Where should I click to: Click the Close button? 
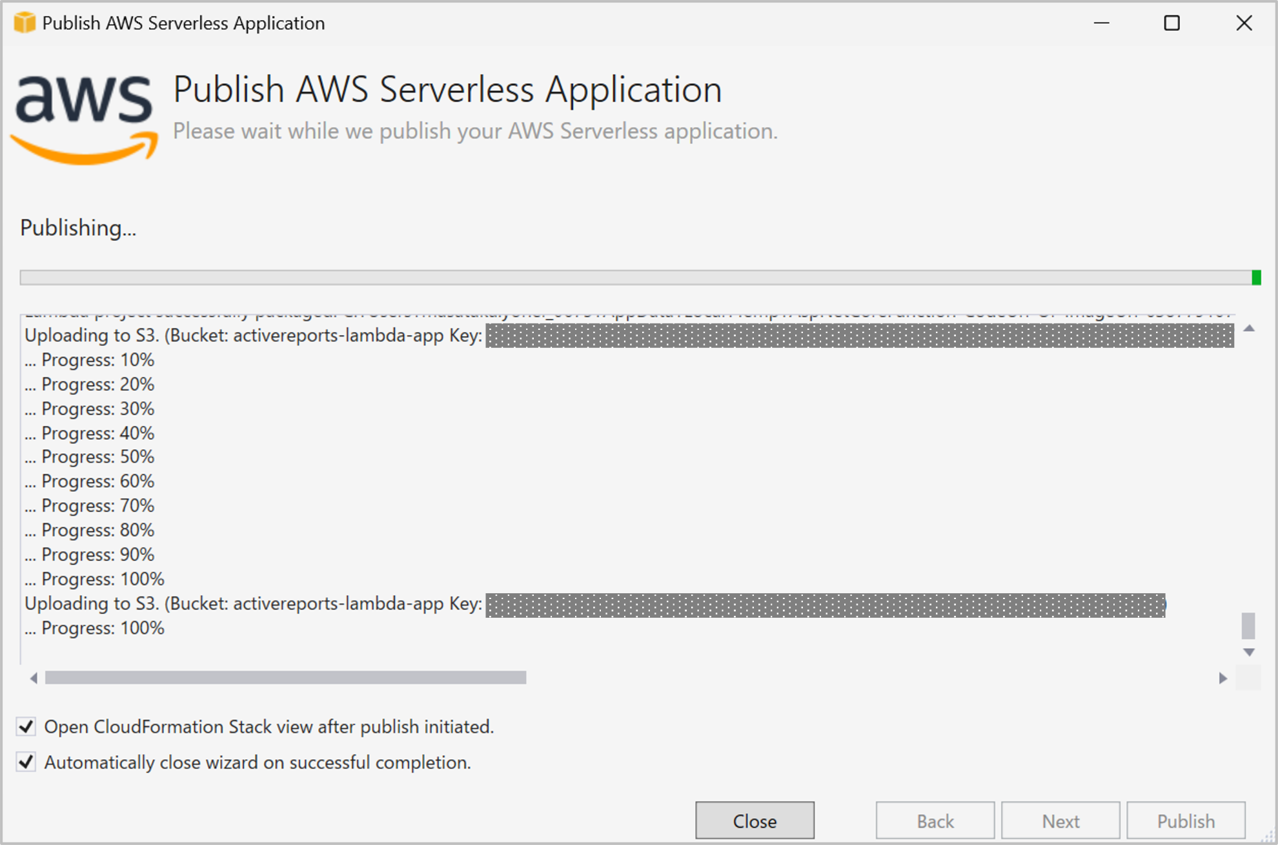tap(755, 820)
